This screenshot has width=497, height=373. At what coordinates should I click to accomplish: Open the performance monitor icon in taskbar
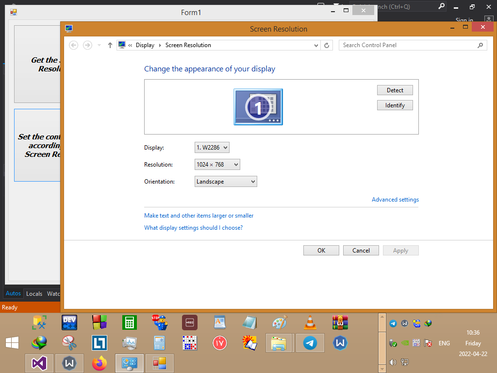coord(129,343)
